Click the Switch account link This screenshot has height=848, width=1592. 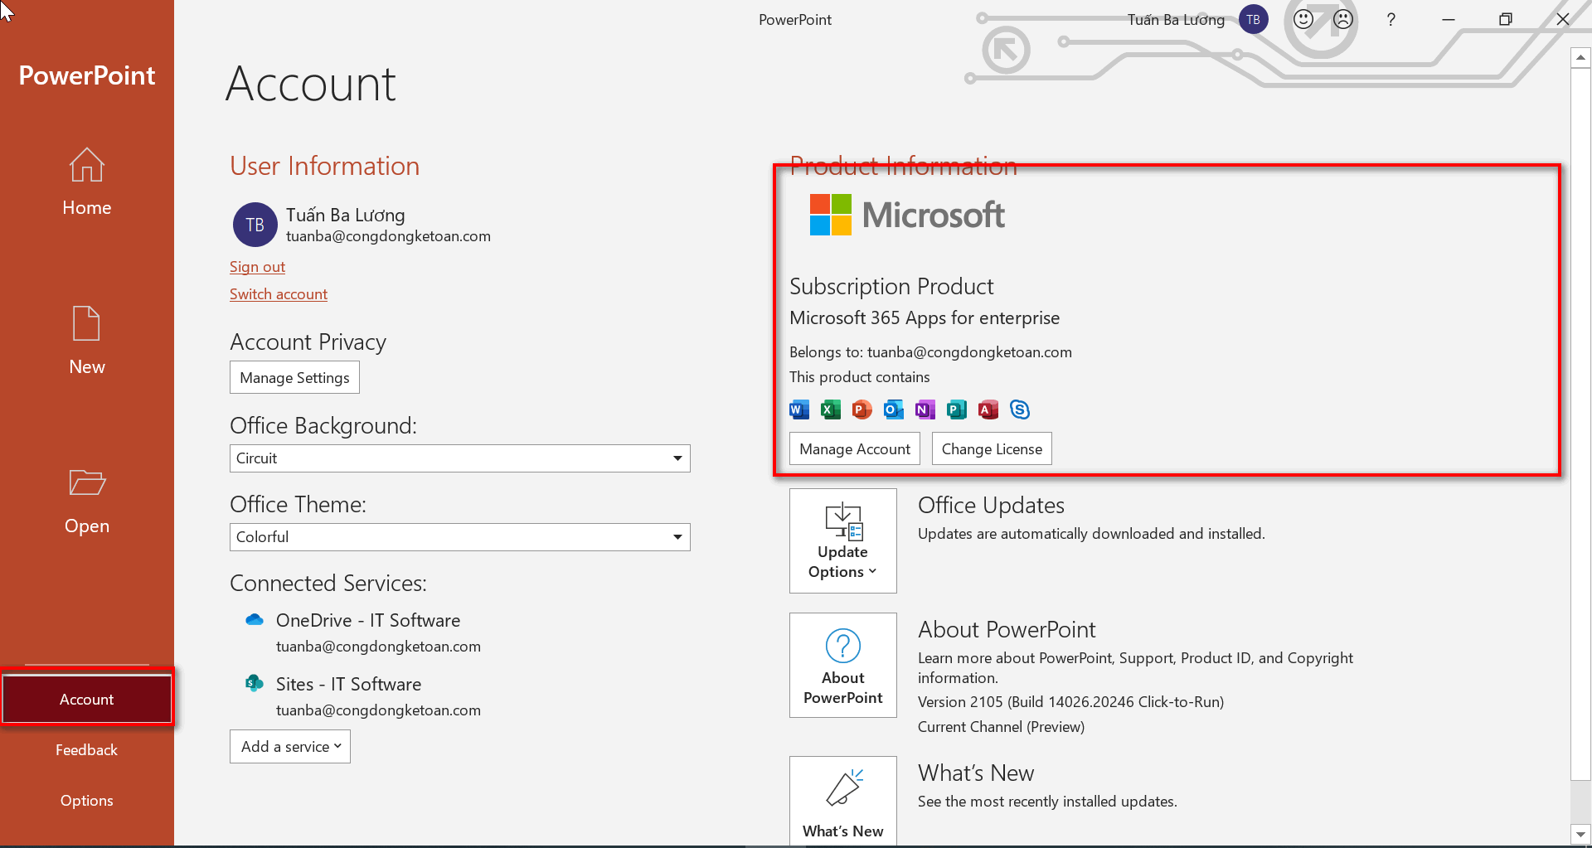click(279, 294)
